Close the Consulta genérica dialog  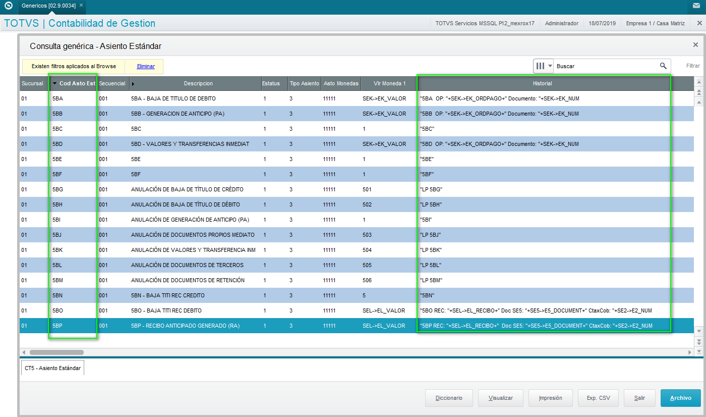pos(695,45)
